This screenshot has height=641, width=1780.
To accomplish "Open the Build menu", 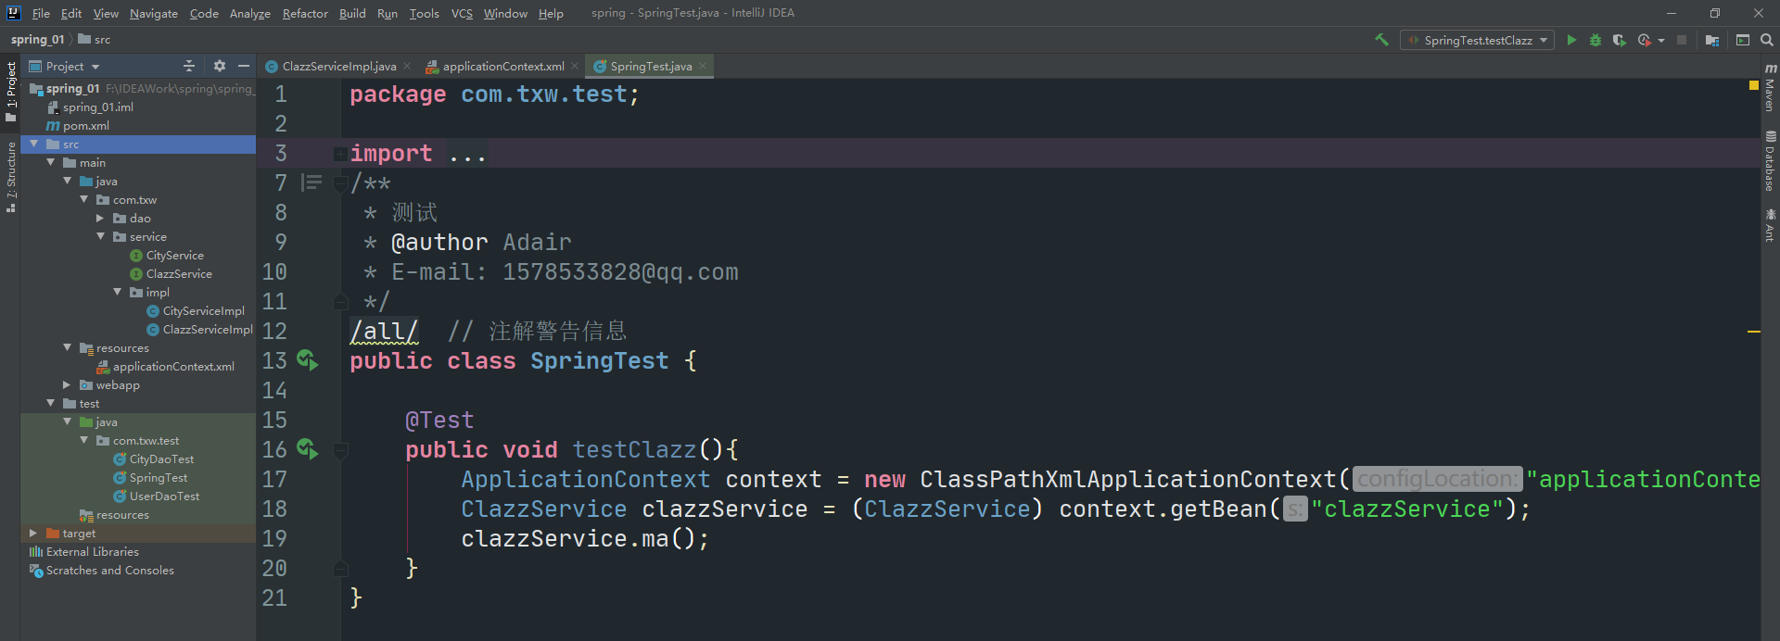I will [x=352, y=13].
